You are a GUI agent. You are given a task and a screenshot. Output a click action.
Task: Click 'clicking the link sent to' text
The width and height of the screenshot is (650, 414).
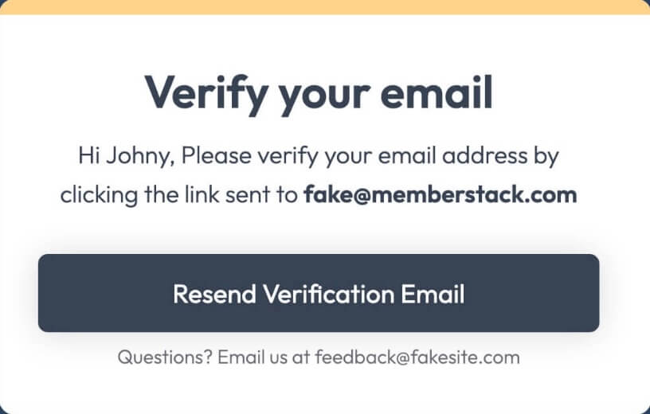coord(178,194)
